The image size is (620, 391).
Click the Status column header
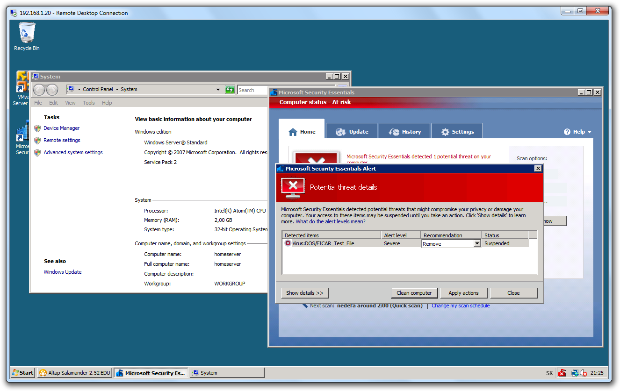(505, 235)
